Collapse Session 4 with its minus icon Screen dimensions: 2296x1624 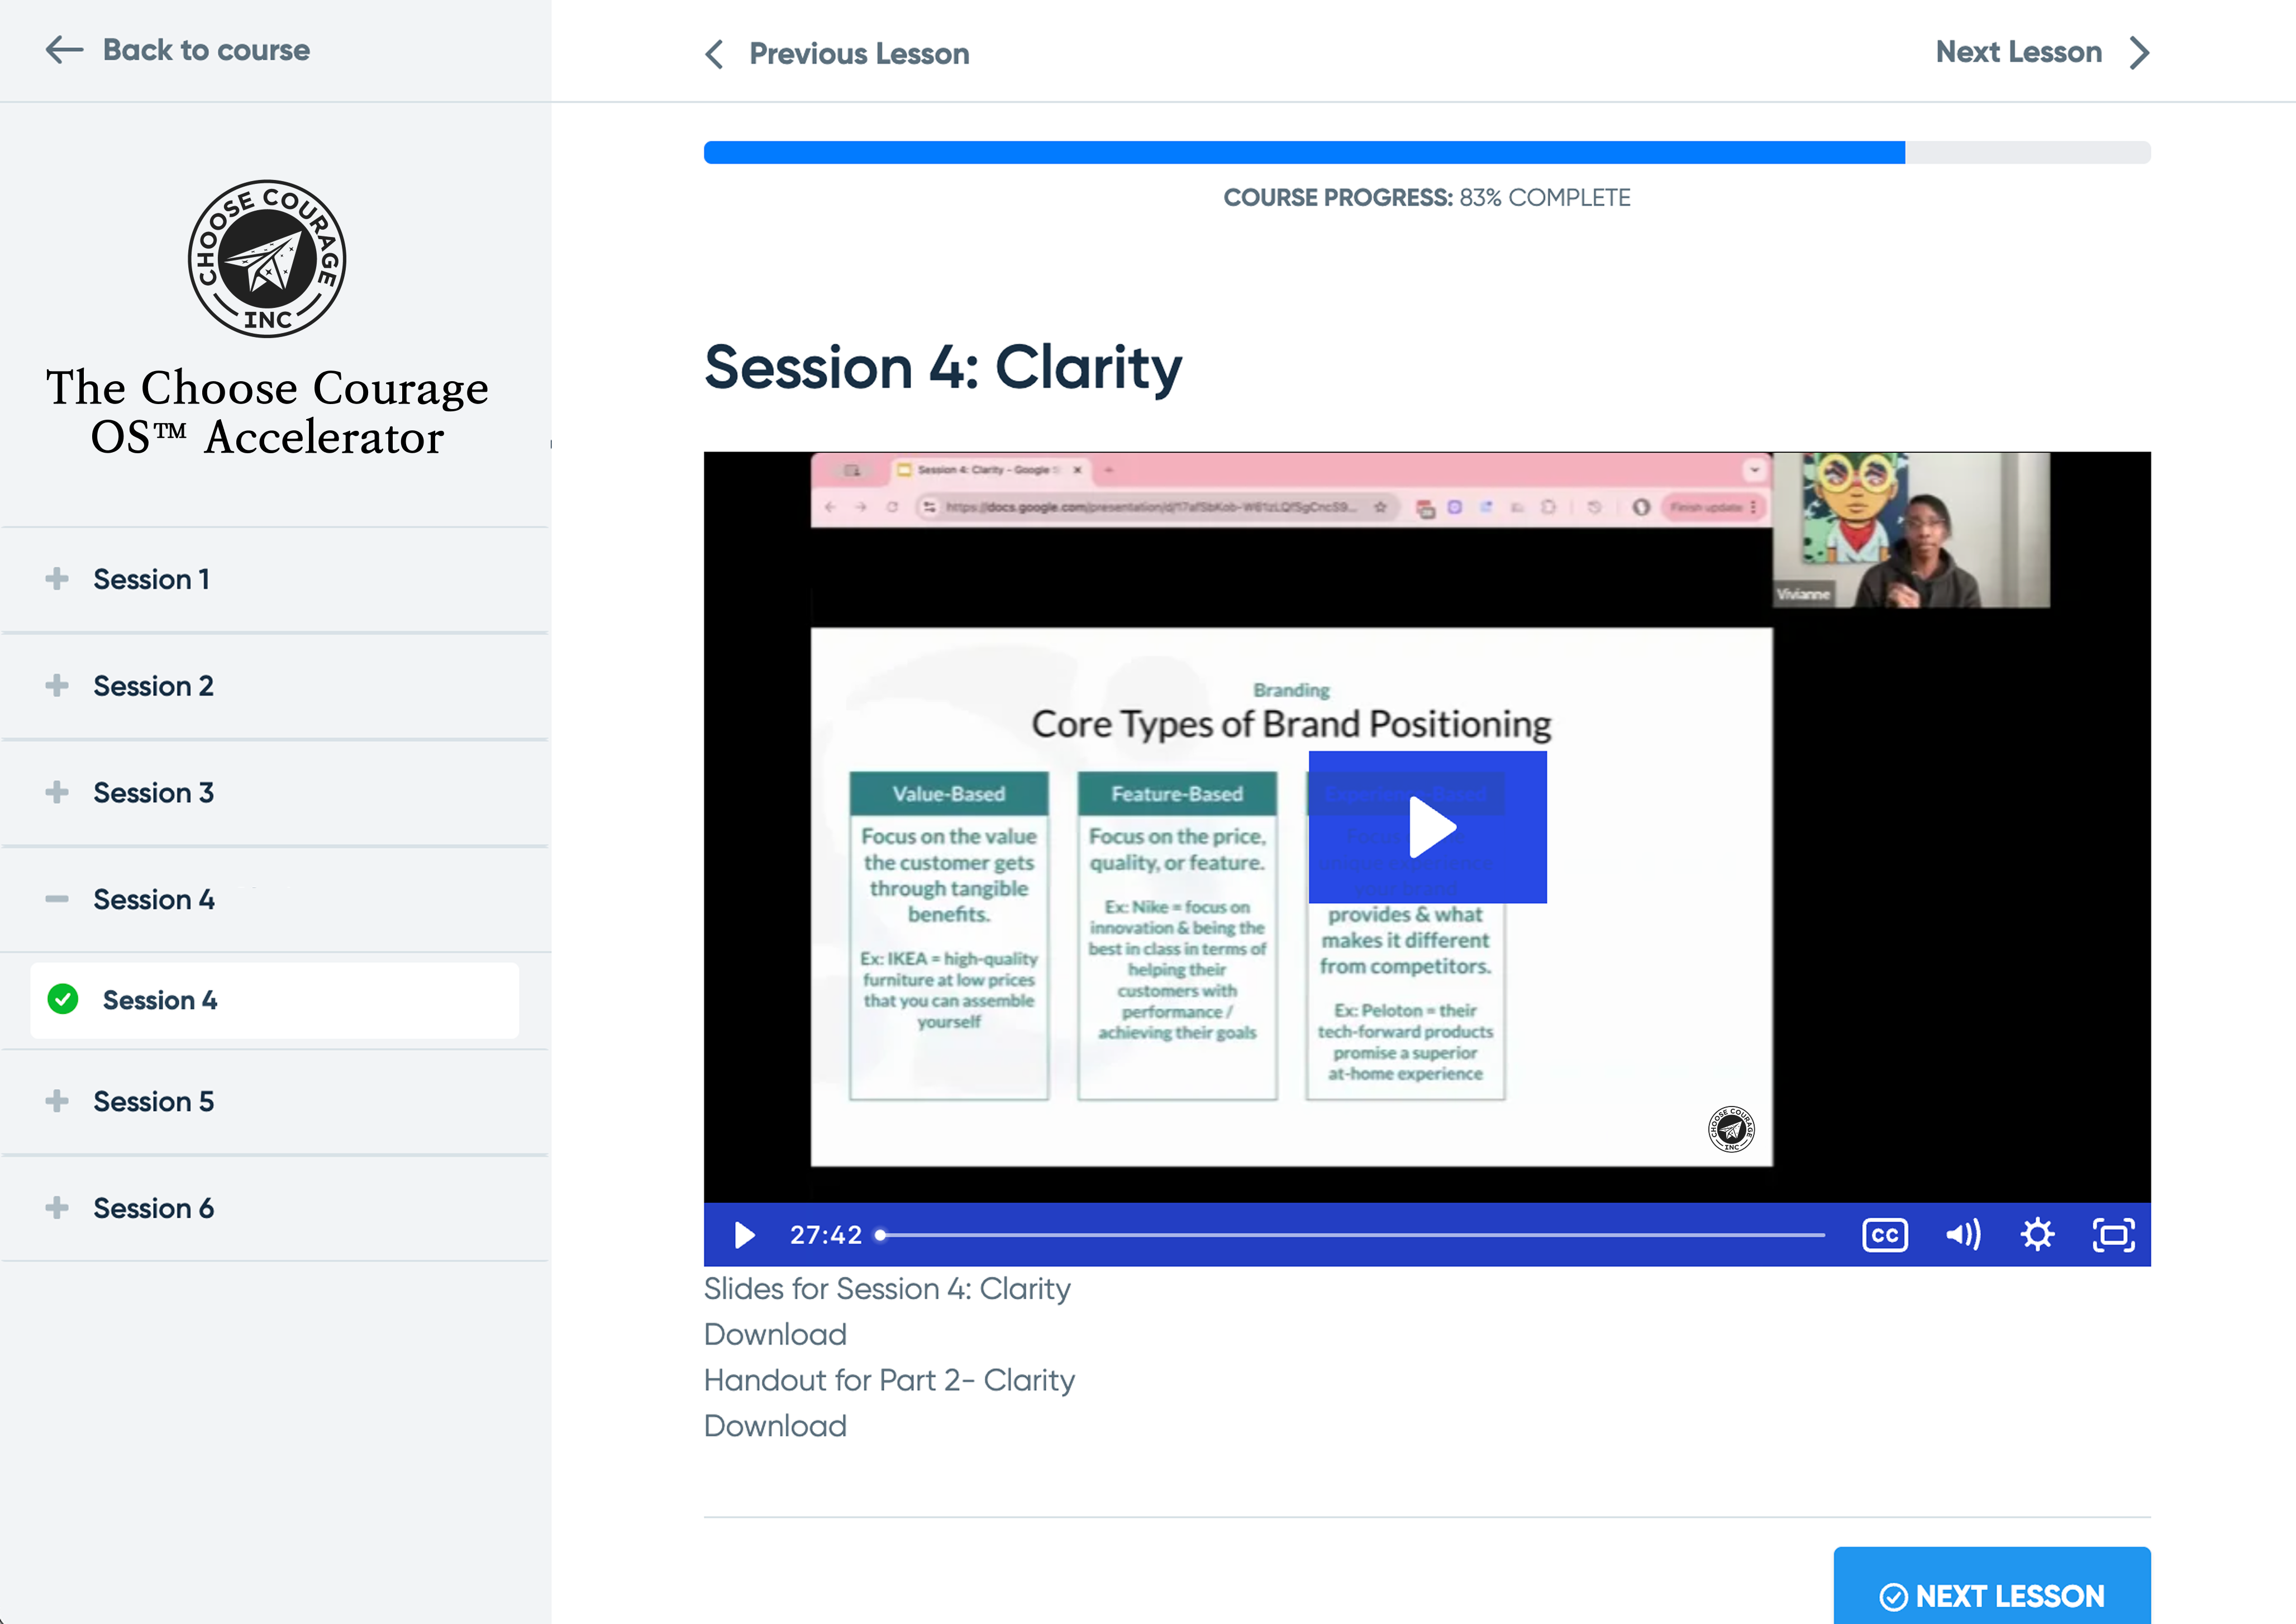point(57,900)
